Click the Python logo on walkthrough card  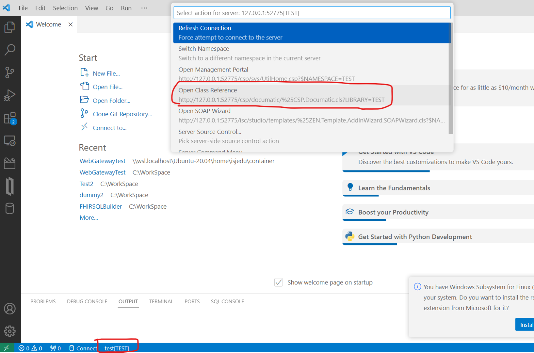(x=350, y=236)
